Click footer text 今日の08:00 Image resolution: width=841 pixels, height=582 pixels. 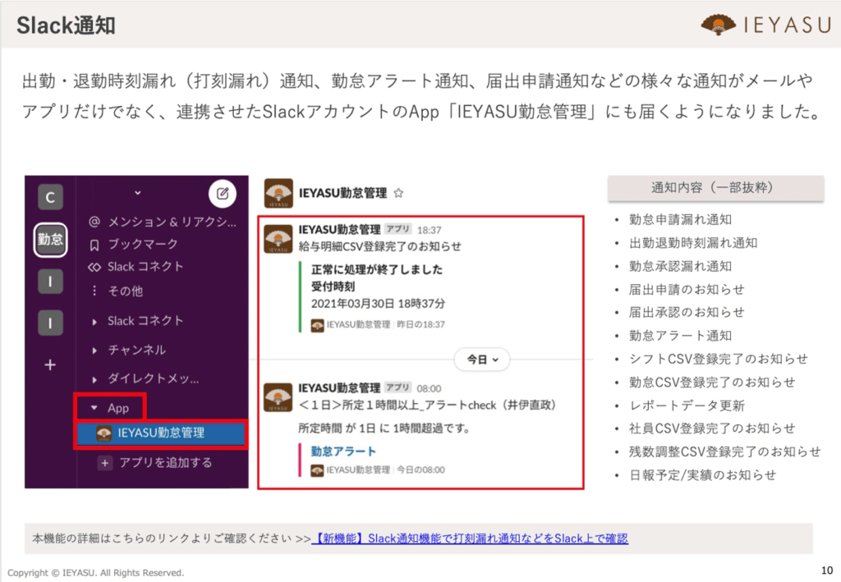point(420,470)
